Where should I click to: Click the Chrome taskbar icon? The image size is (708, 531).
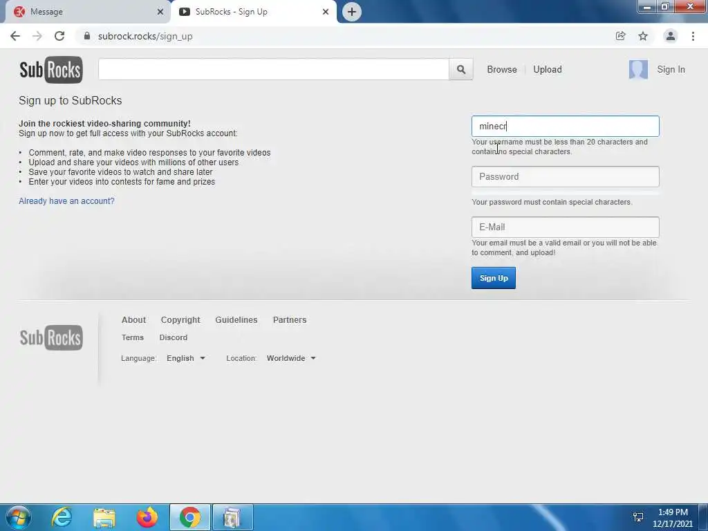tap(190, 517)
